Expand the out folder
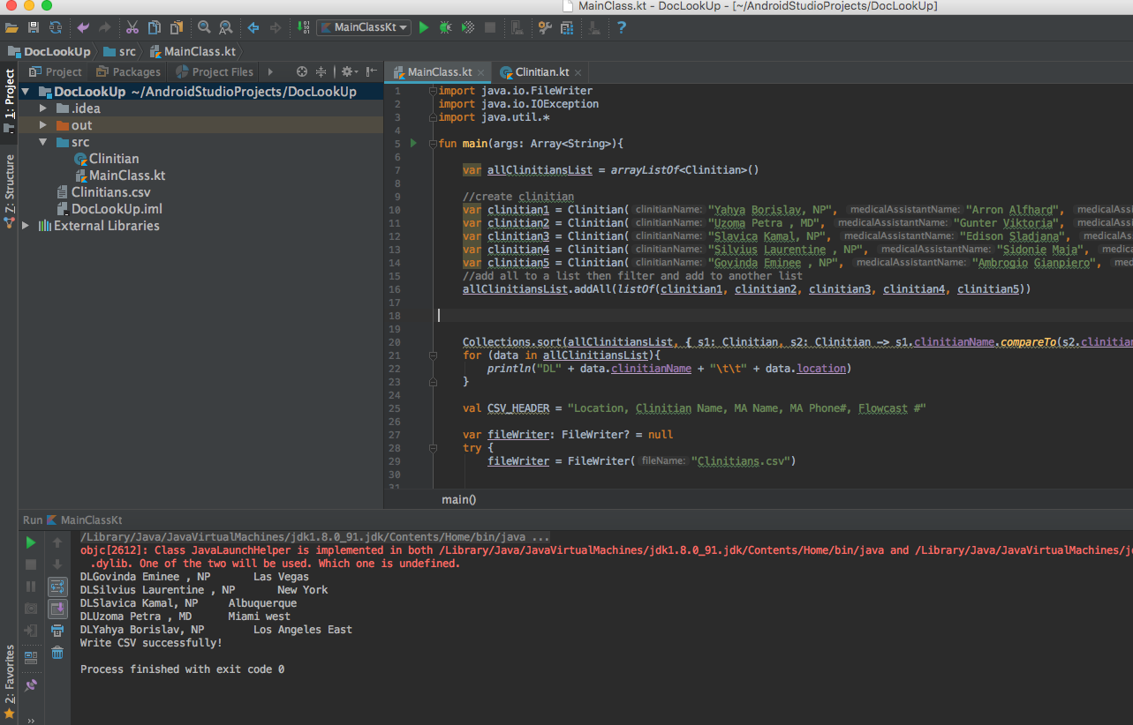 tap(42, 125)
